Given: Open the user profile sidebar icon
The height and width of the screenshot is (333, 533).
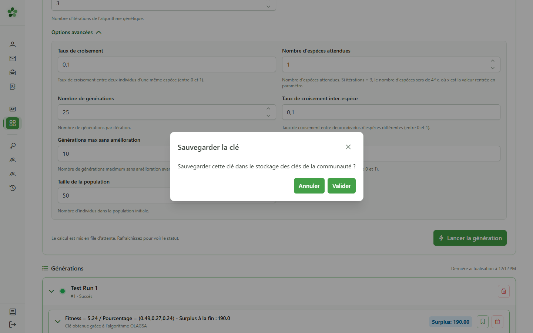Looking at the screenshot, I should (x=13, y=44).
